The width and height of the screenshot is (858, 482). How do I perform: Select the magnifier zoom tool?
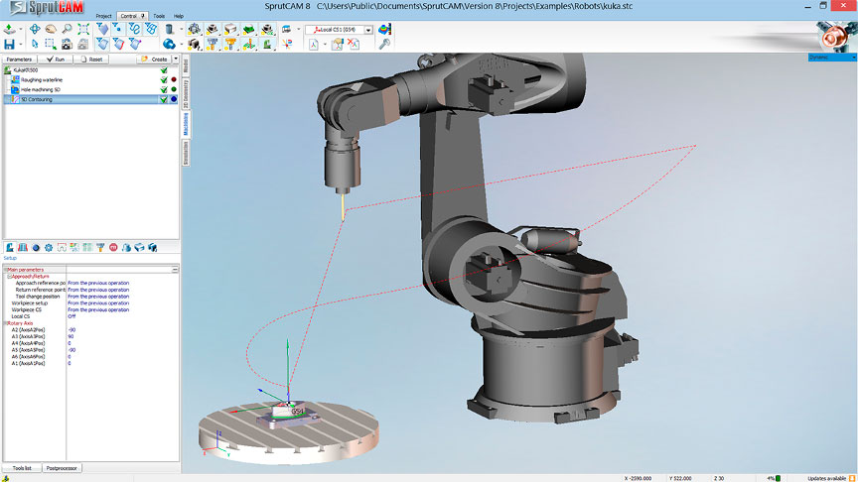[67, 29]
